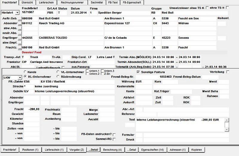Viewport: 239px width, 156px height.
Task: Click the Kilometer input field
Action: pos(32,119)
